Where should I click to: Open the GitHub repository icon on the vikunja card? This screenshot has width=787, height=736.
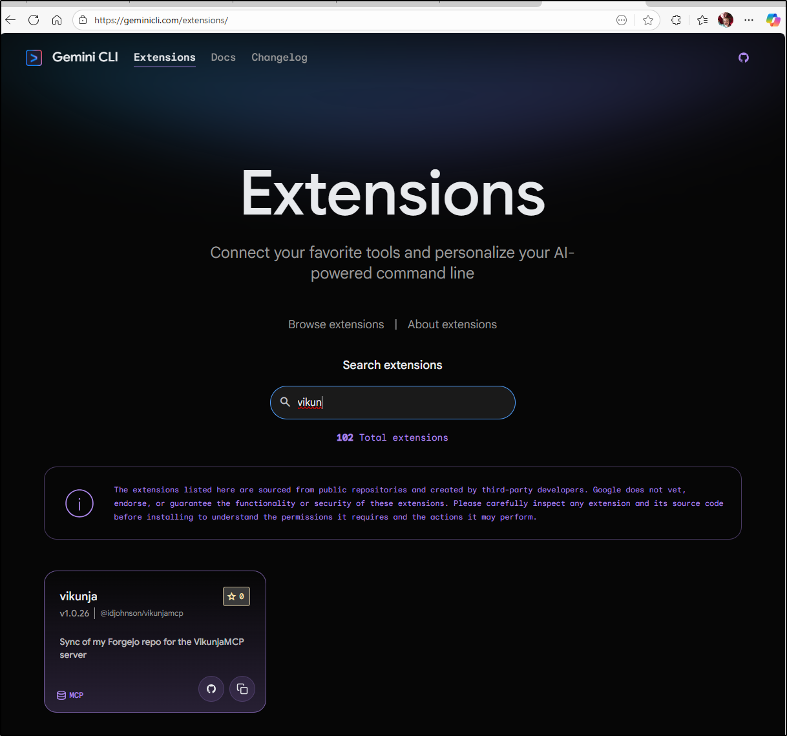tap(211, 689)
